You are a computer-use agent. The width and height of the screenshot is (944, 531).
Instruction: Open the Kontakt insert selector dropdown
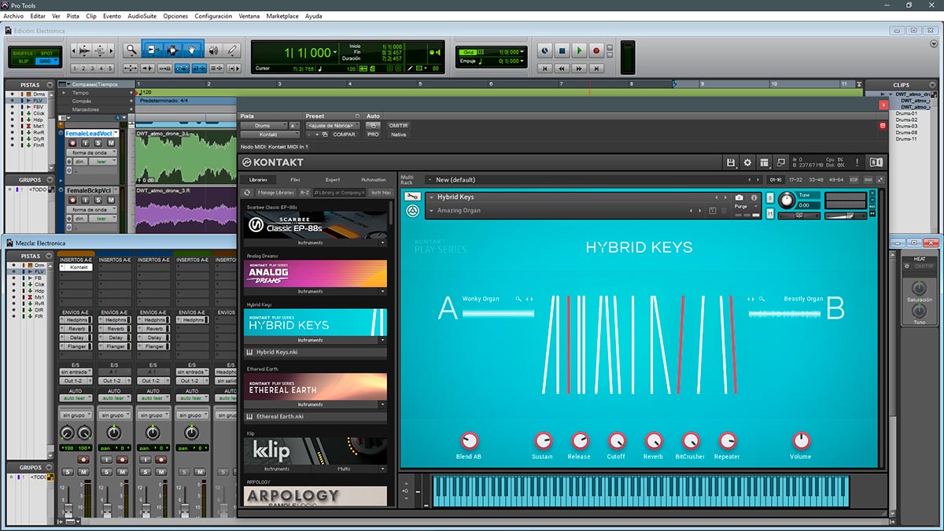pyautogui.click(x=271, y=135)
